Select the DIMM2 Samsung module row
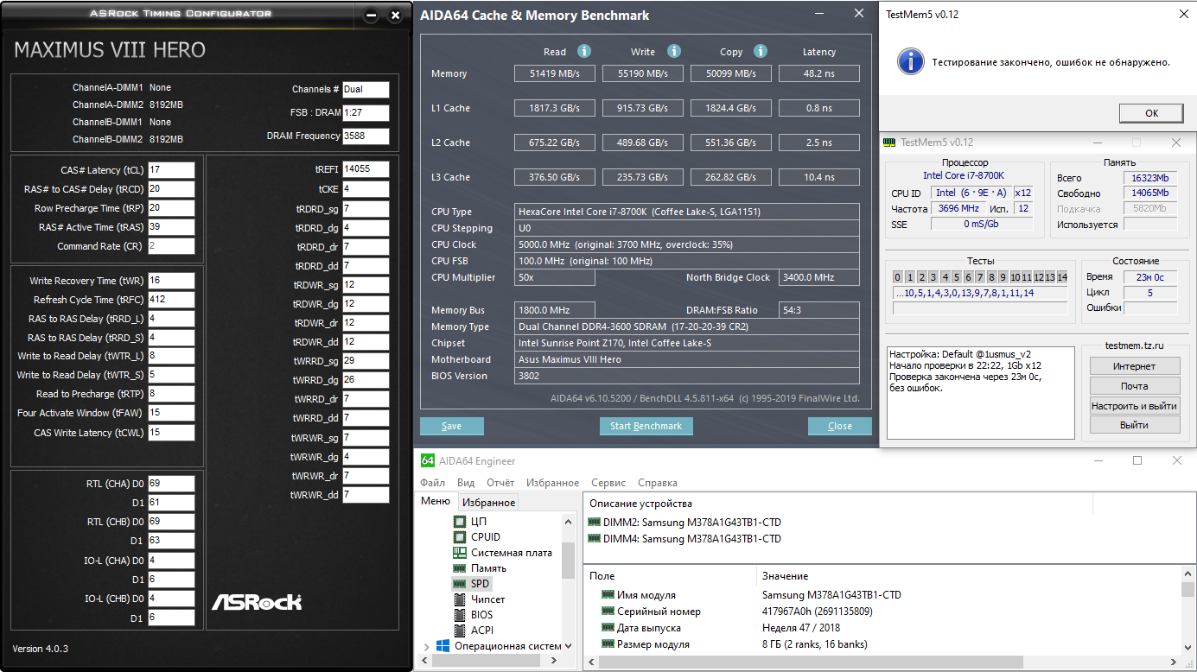This screenshot has height=672, width=1197. click(x=684, y=522)
